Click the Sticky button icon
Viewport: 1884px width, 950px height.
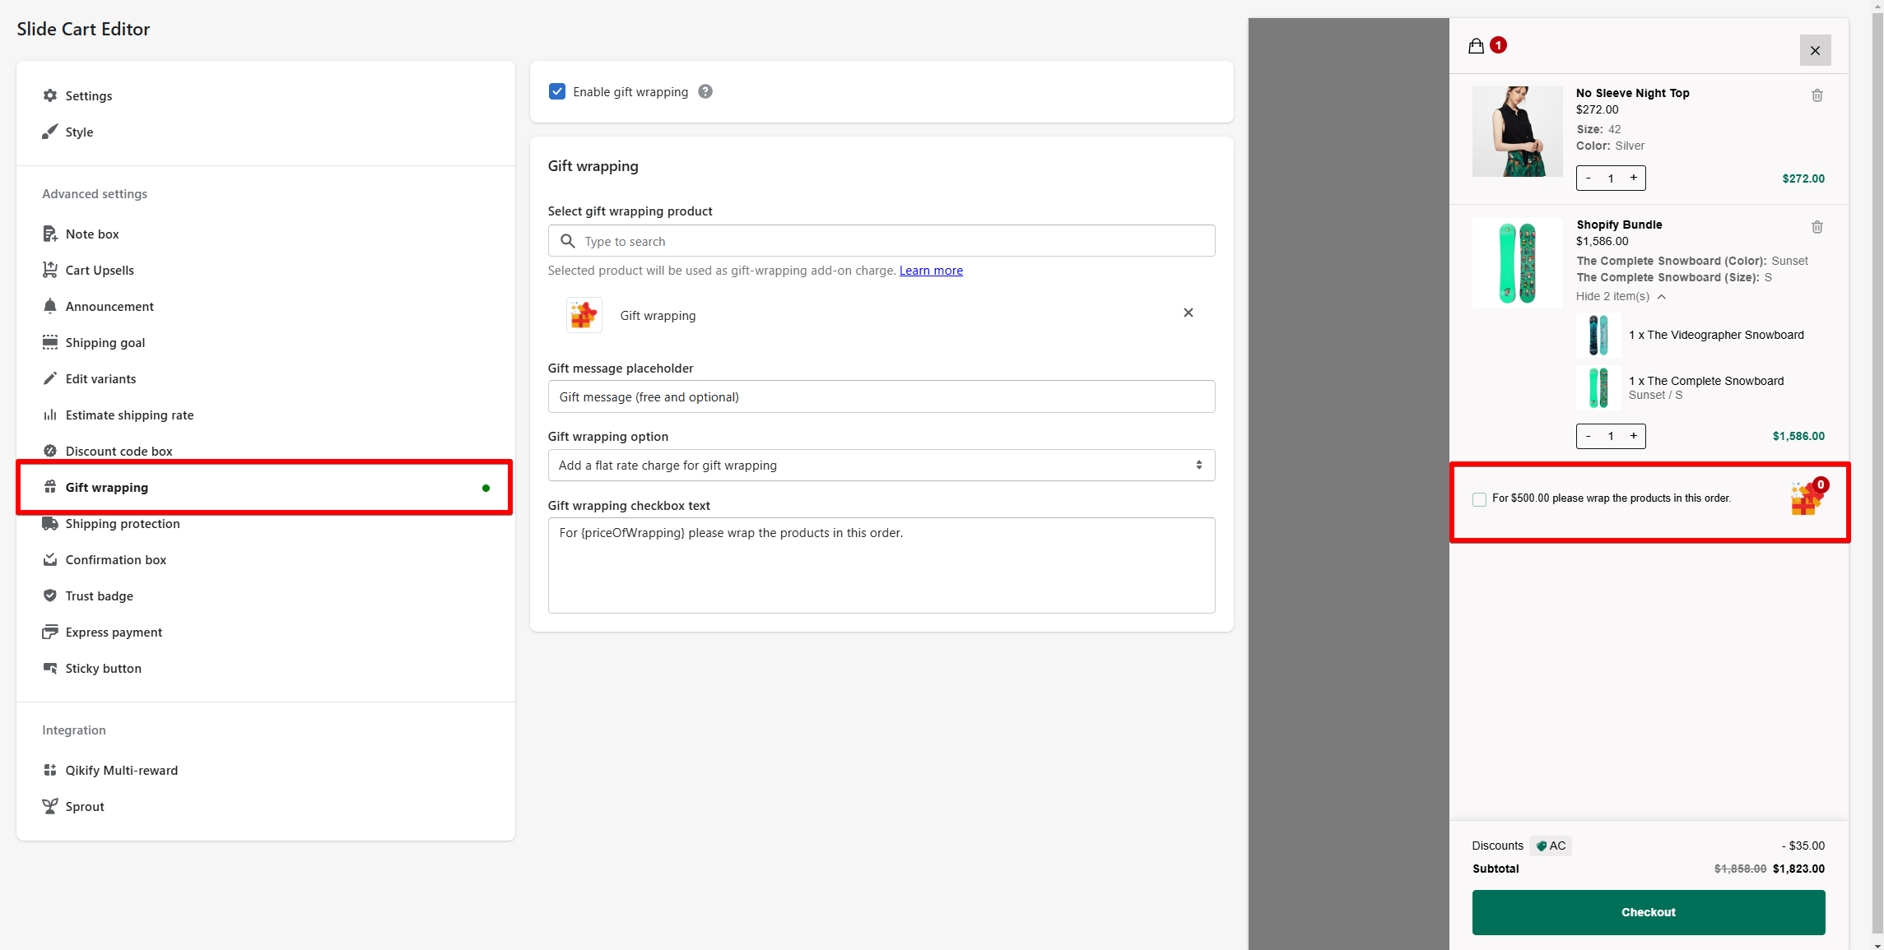click(x=50, y=668)
